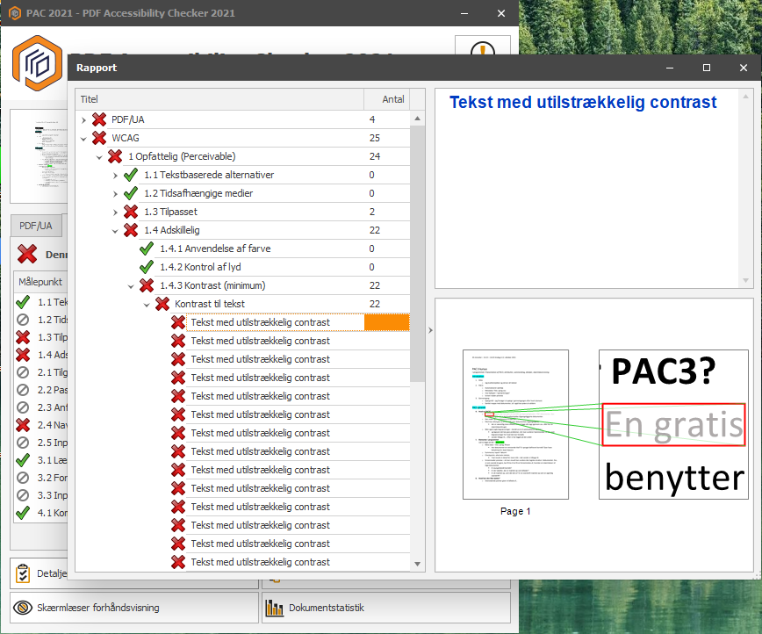Click the Detaljeret rapport clipboard icon
Viewport: 762px width, 634px height.
point(22,573)
